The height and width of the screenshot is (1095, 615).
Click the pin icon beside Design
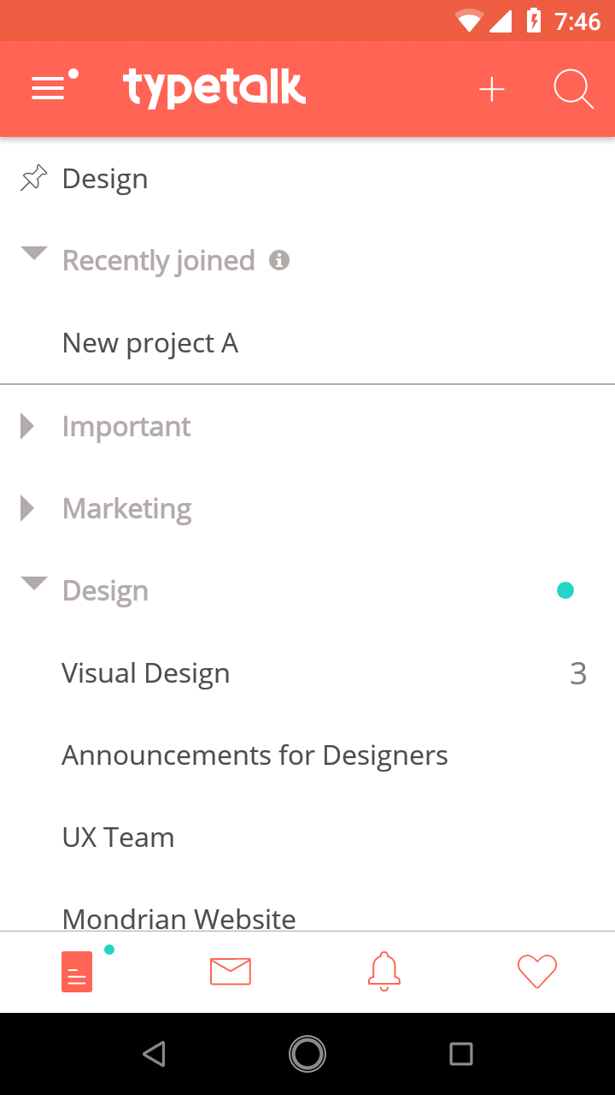[x=33, y=178]
